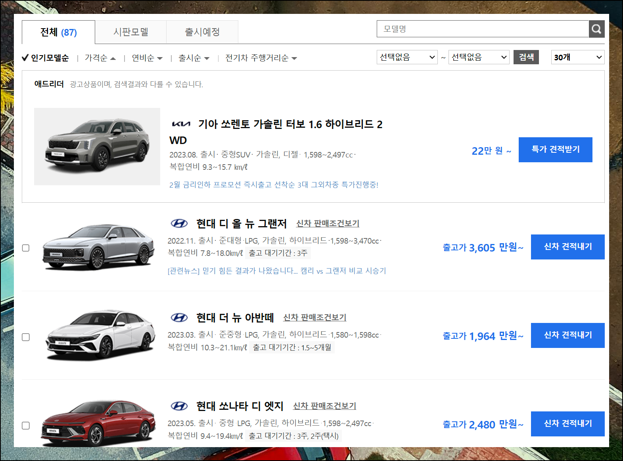Click 신차 견적내기 for 아반떼

point(567,335)
